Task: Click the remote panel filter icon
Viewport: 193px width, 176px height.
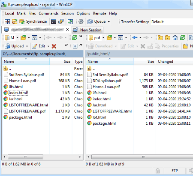Action: (121, 38)
